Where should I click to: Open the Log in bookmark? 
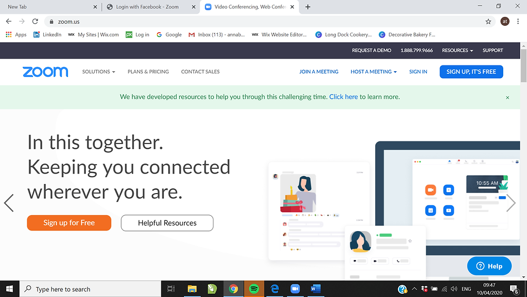pos(138,34)
